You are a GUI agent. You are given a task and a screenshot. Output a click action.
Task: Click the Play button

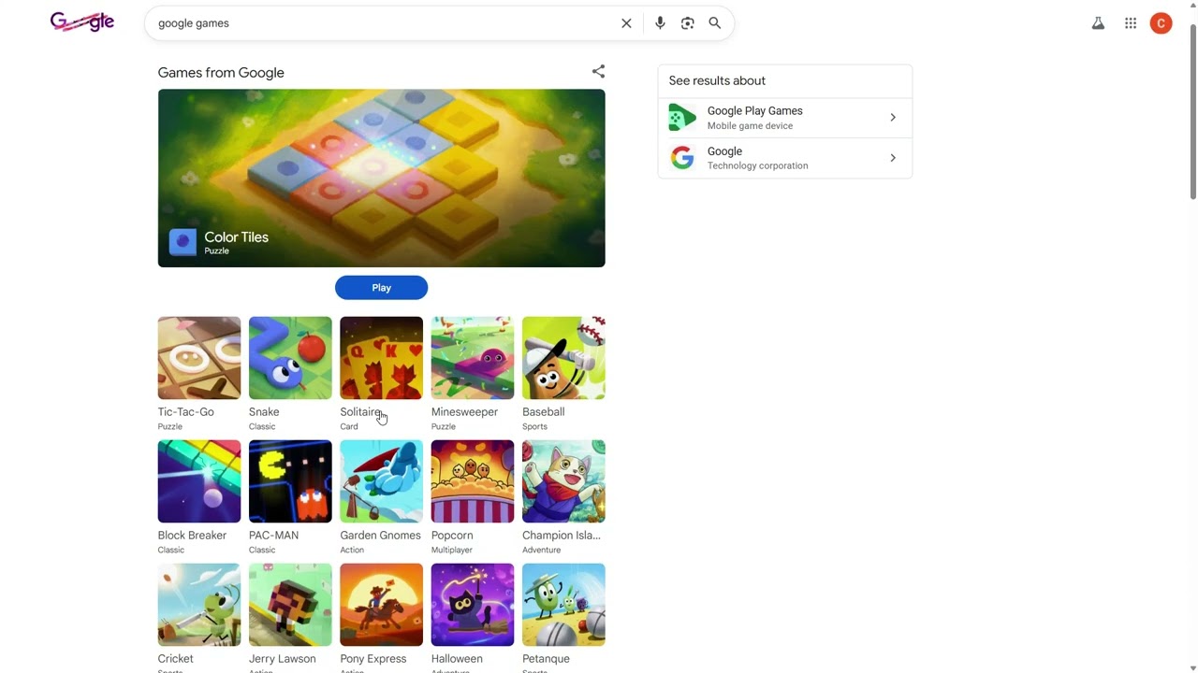[x=381, y=288]
